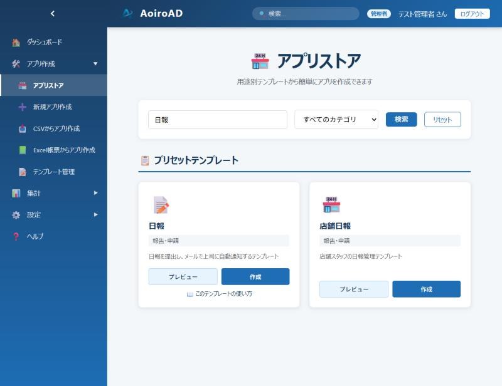Click the dashboard house icon
The image size is (502, 386).
16,42
